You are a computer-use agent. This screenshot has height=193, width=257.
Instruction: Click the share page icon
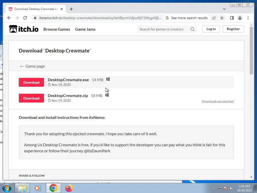[214, 18]
